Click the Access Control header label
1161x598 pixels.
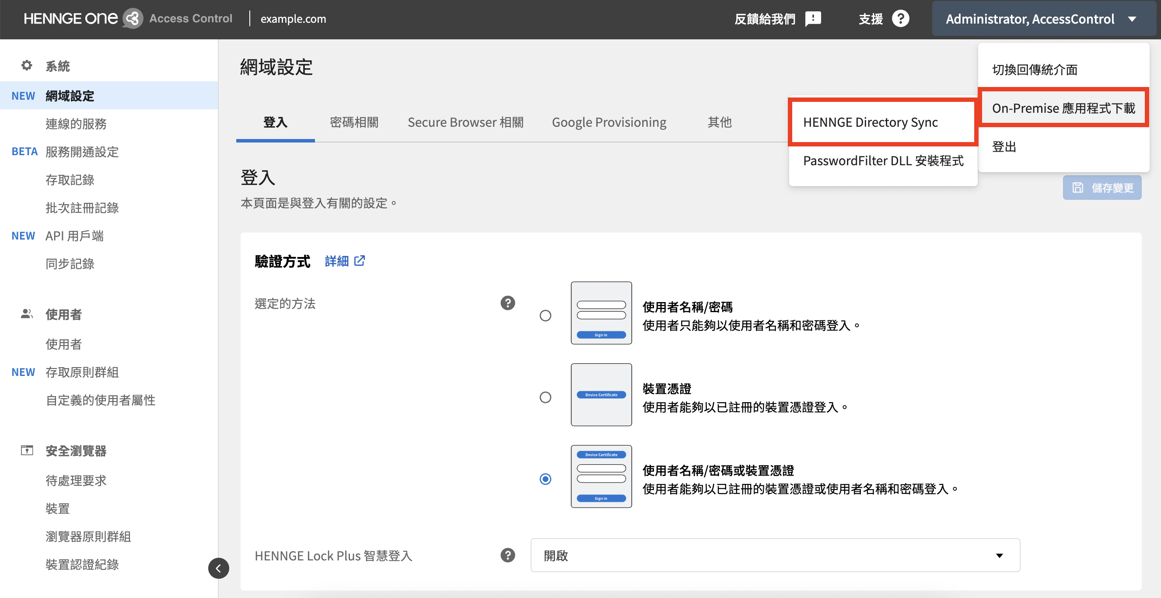pyautogui.click(x=191, y=18)
